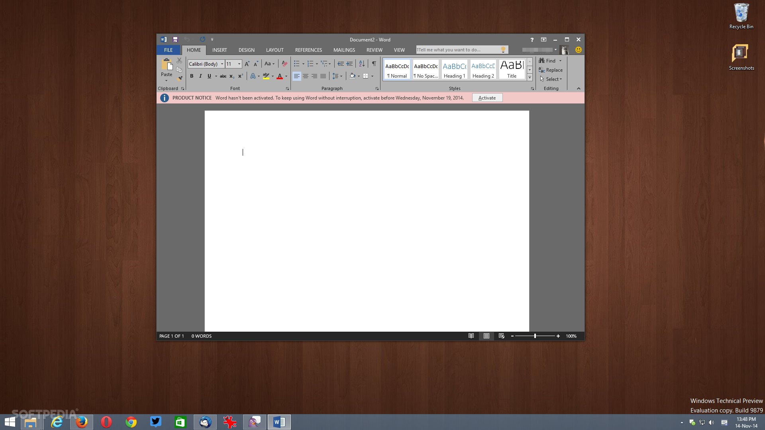Click the zoom slider handle

[x=535, y=336]
